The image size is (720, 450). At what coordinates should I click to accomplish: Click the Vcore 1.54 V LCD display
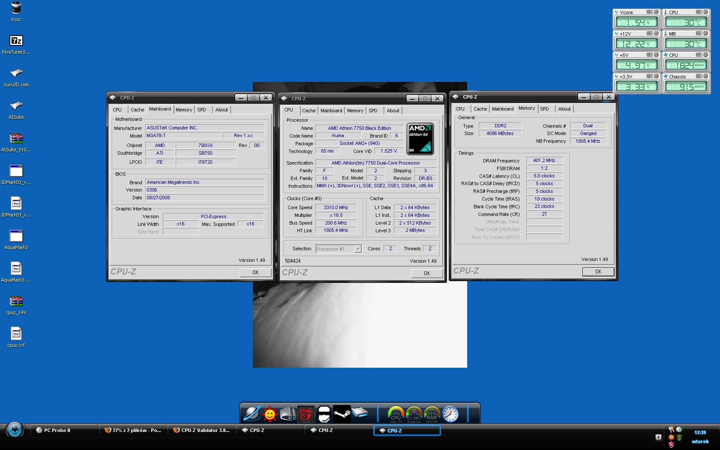click(x=636, y=22)
